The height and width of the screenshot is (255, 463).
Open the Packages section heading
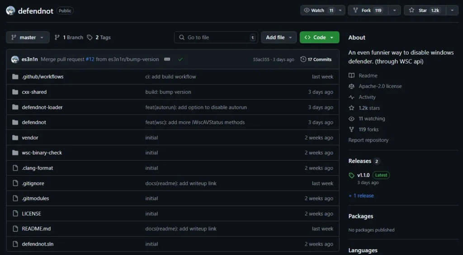tap(360, 216)
